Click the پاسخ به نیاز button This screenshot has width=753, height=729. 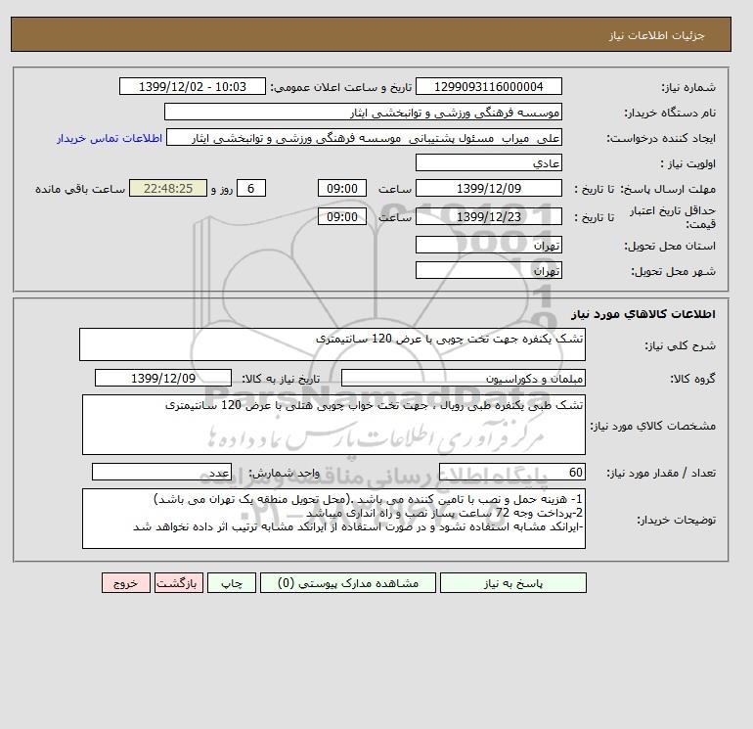pyautogui.click(x=512, y=582)
